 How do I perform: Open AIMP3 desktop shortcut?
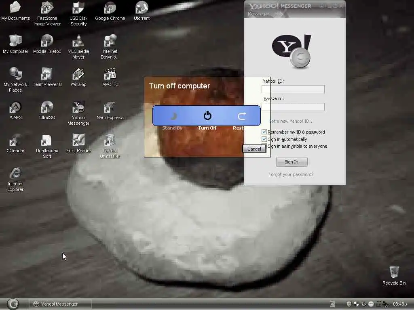(15, 110)
